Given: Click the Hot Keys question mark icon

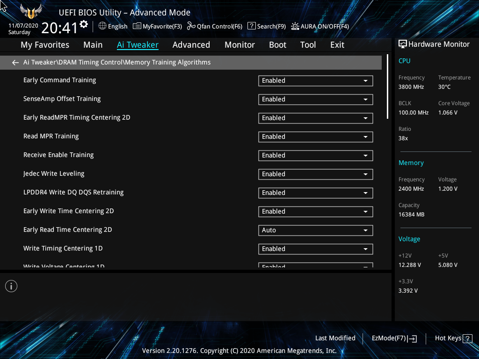Looking at the screenshot, I should click(467, 338).
